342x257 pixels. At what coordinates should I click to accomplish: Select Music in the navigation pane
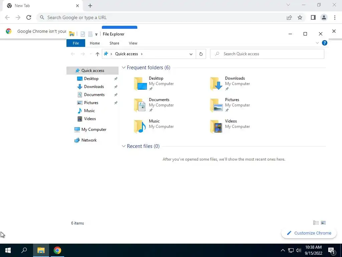tap(89, 111)
